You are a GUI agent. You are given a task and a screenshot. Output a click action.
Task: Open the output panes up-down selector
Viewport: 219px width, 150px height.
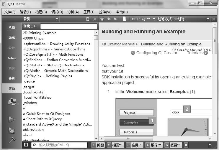click(186, 145)
